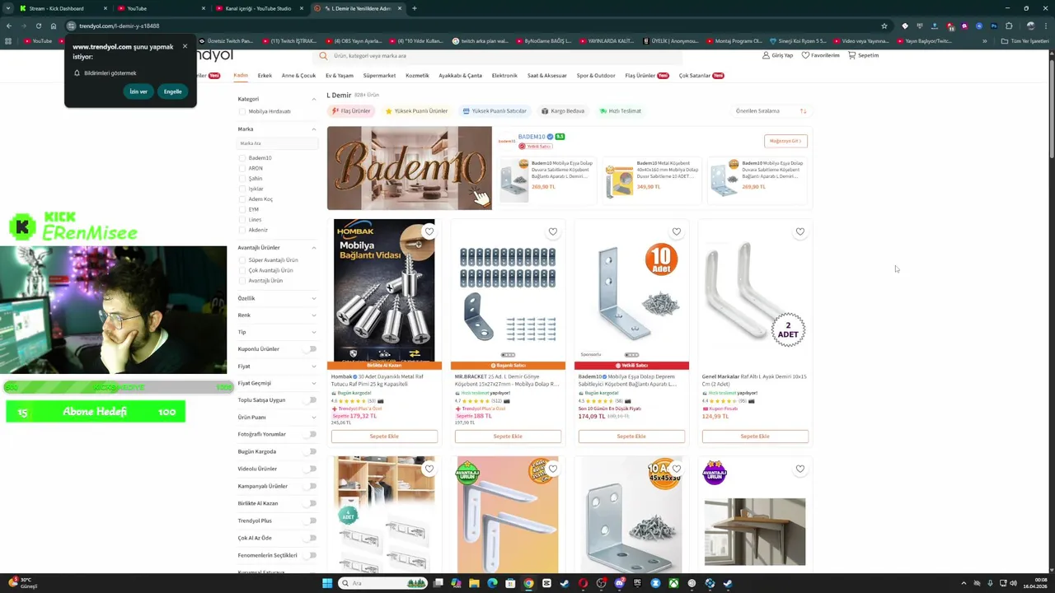Collapse the Marka filter section

point(314,129)
